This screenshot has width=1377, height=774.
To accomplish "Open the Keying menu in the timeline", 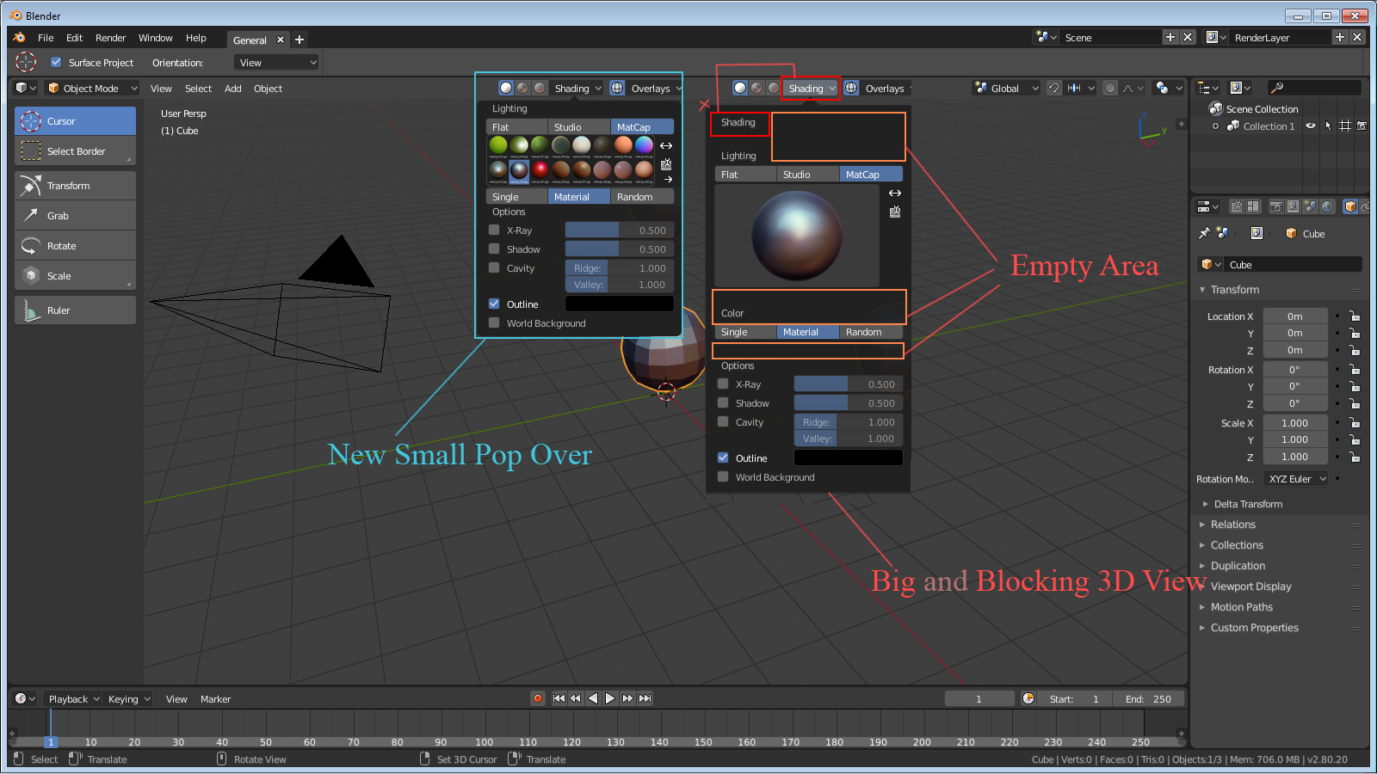I will pyautogui.click(x=129, y=699).
